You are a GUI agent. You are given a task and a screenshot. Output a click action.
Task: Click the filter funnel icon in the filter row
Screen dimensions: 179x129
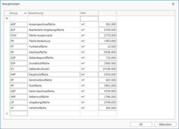(7, 19)
